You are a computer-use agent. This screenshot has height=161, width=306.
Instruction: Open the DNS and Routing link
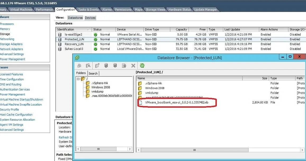pyautogui.click(x=11, y=85)
